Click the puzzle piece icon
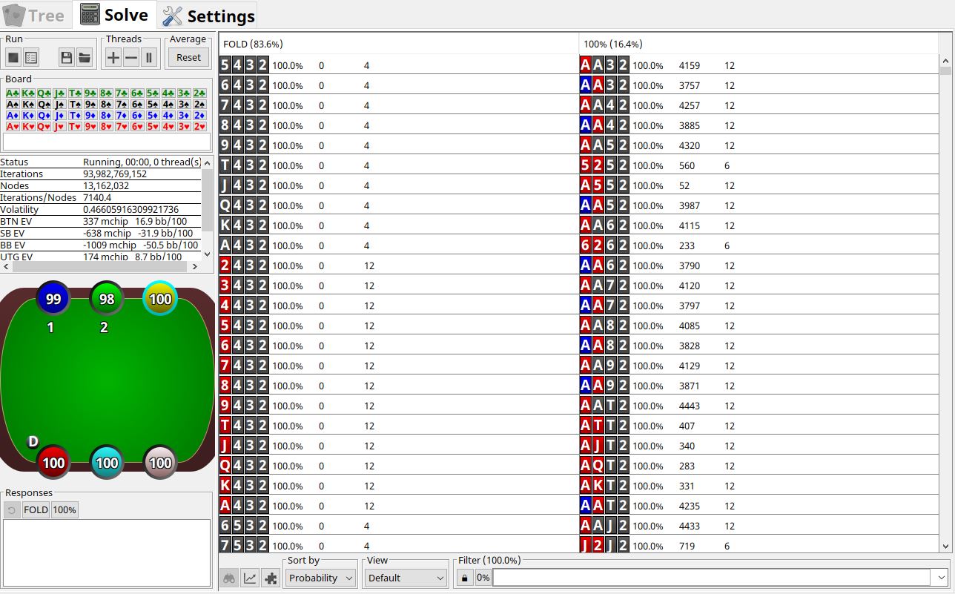The width and height of the screenshot is (955, 594). coord(271,578)
